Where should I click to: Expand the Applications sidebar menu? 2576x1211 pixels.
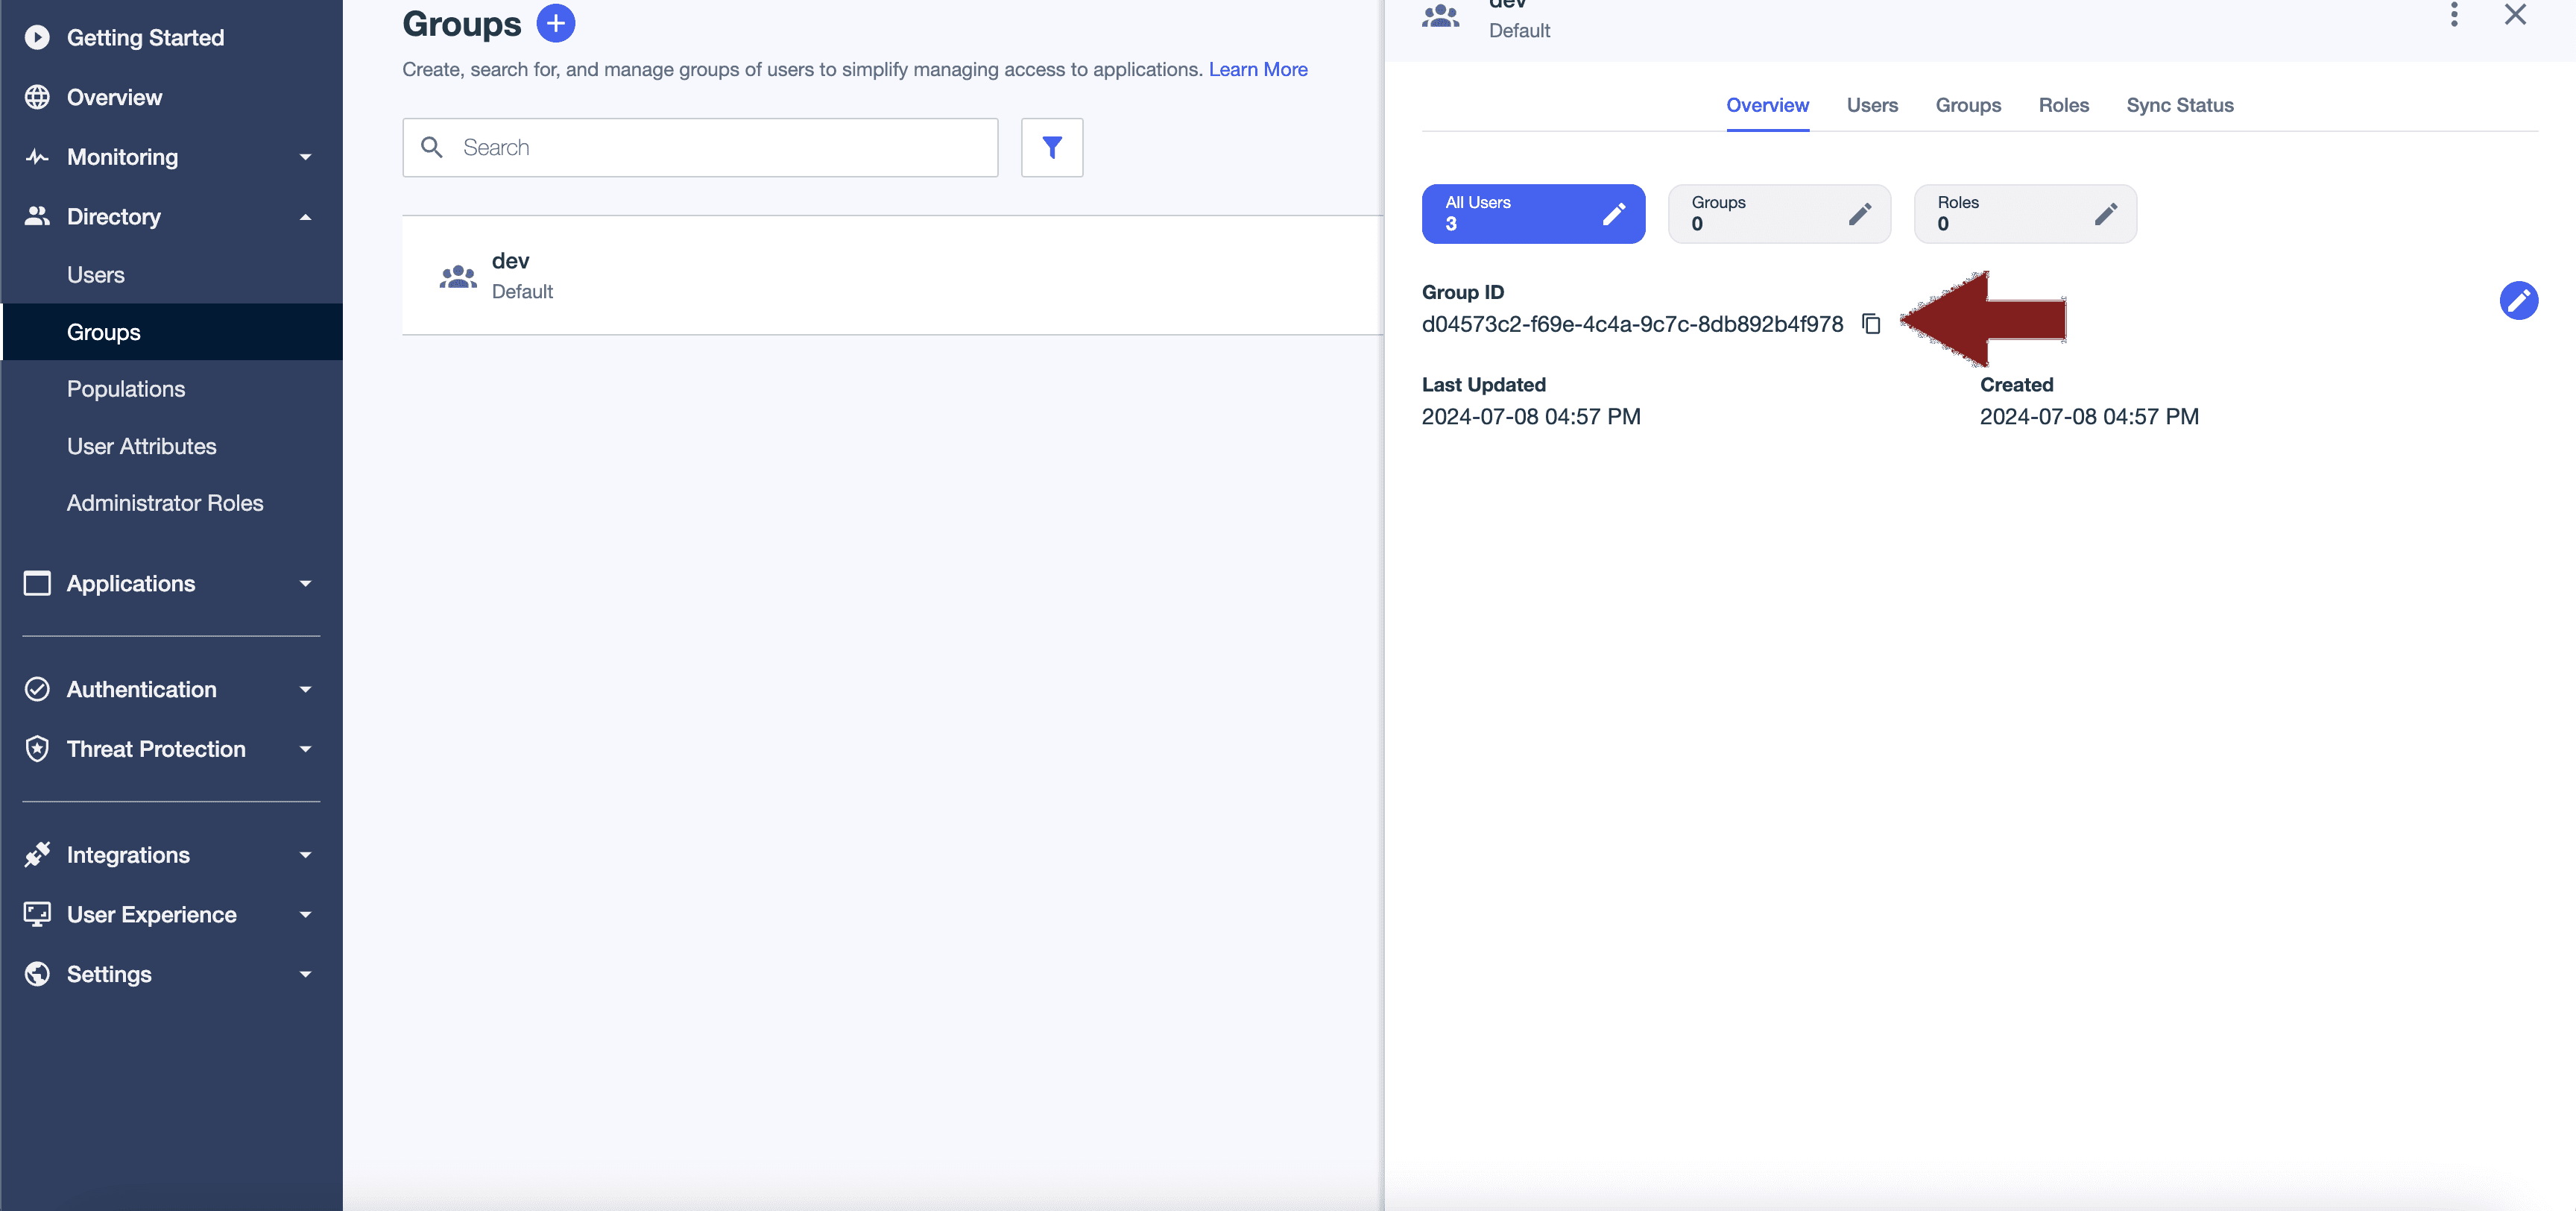(170, 583)
